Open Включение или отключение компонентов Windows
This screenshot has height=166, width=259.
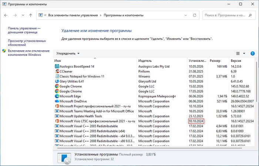pos(28,53)
